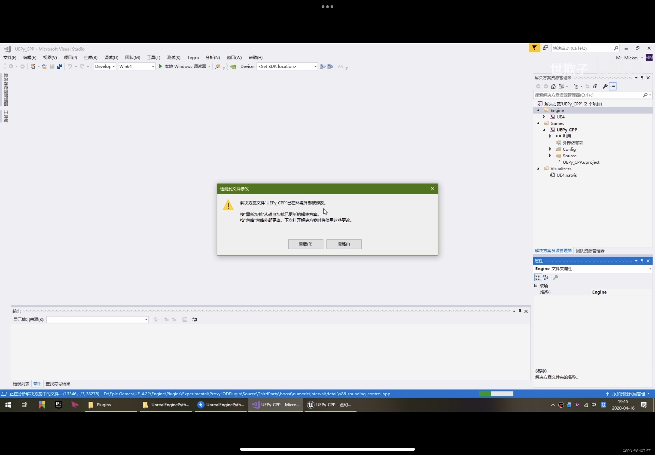Switch to the 解决方案资源管理器 tab

pos(553,251)
